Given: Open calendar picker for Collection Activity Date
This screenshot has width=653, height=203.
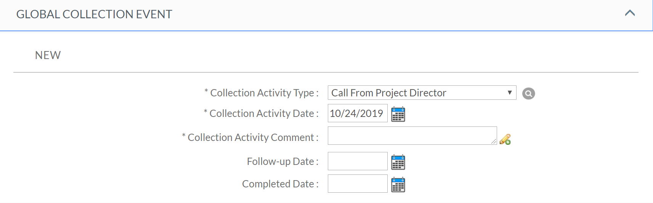Looking at the screenshot, I should [x=398, y=114].
